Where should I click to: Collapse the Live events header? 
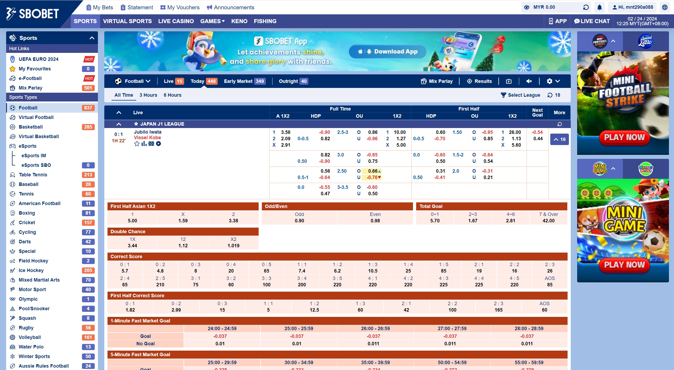tap(119, 113)
